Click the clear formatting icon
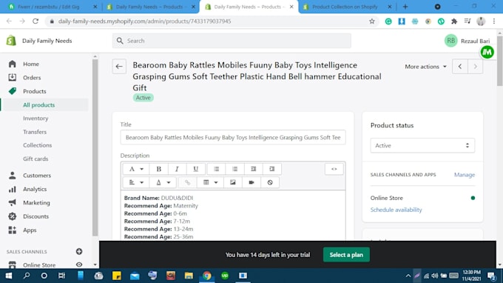 [270, 182]
